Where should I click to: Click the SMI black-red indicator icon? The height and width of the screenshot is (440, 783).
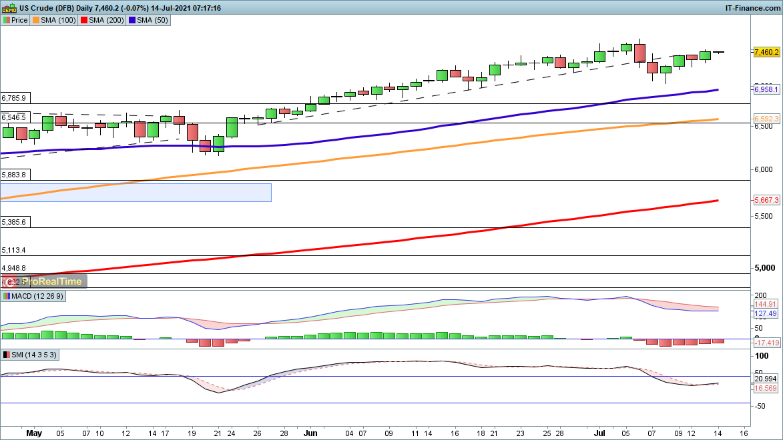click(7, 355)
